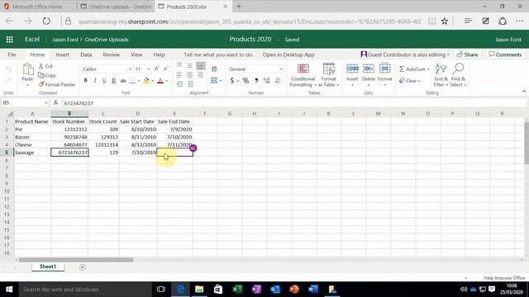Click the Share button

(x=467, y=54)
